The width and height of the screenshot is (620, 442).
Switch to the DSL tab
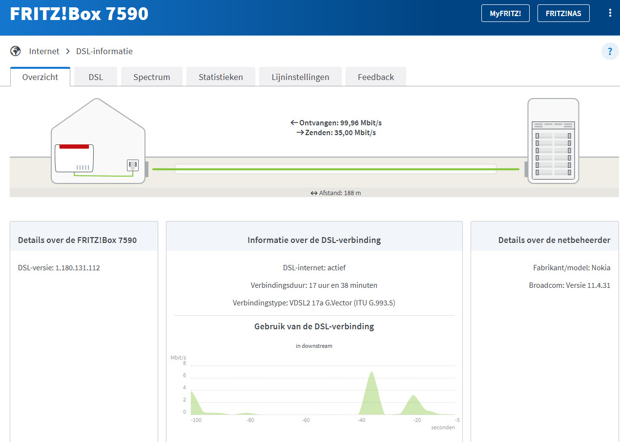(x=96, y=77)
